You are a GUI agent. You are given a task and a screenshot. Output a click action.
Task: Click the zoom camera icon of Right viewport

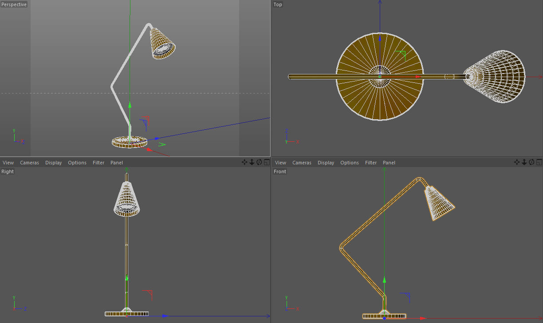252,162
